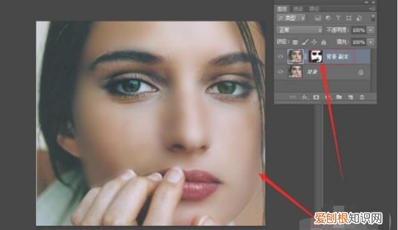Viewport: 398px width, 230px height.
Task: Click the add layer mask icon
Action: click(316, 97)
